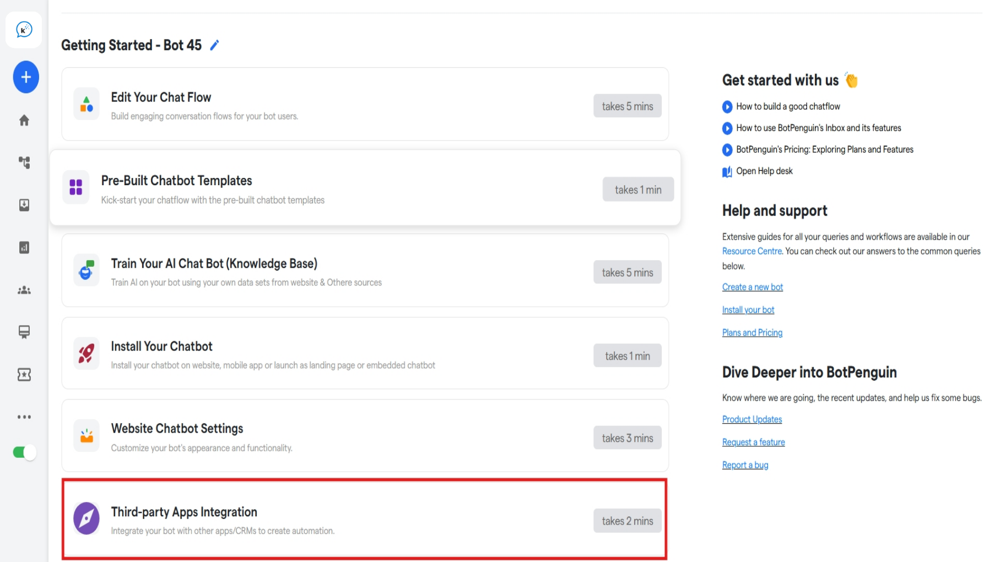Click 'takes 2 mins' badge on Third-party Apps
Screen dimensions: 995x562
coord(628,521)
